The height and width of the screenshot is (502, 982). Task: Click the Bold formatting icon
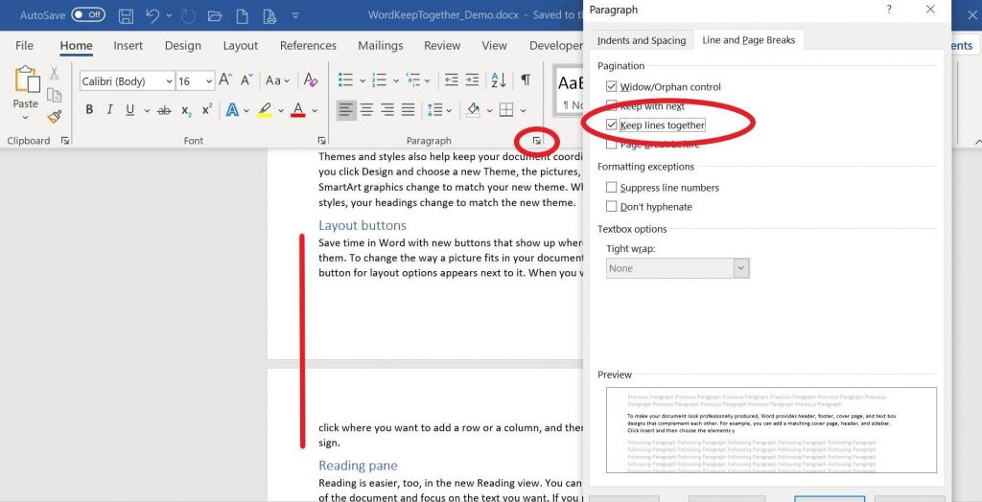(x=89, y=110)
